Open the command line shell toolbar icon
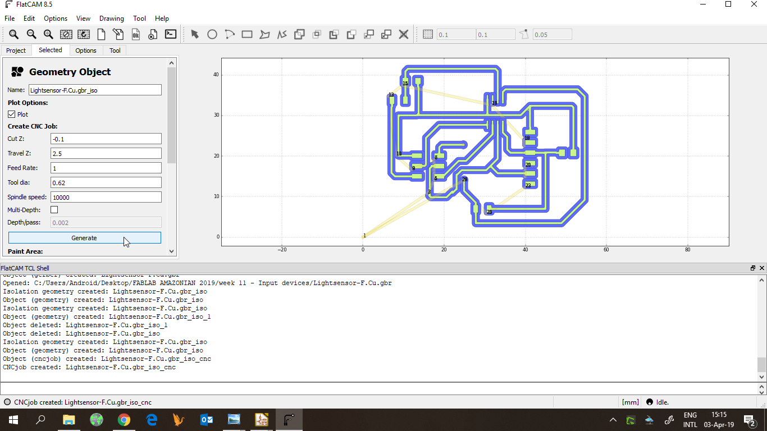The image size is (767, 431). 171,34
